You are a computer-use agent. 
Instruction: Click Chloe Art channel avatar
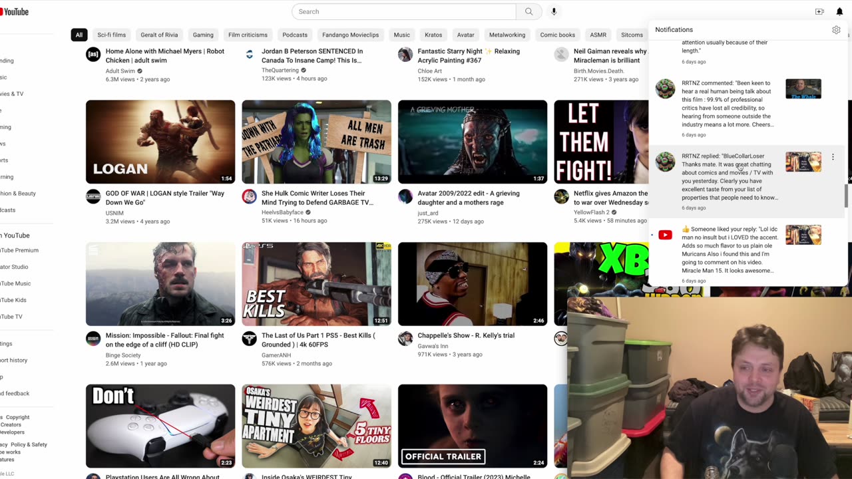coord(405,55)
